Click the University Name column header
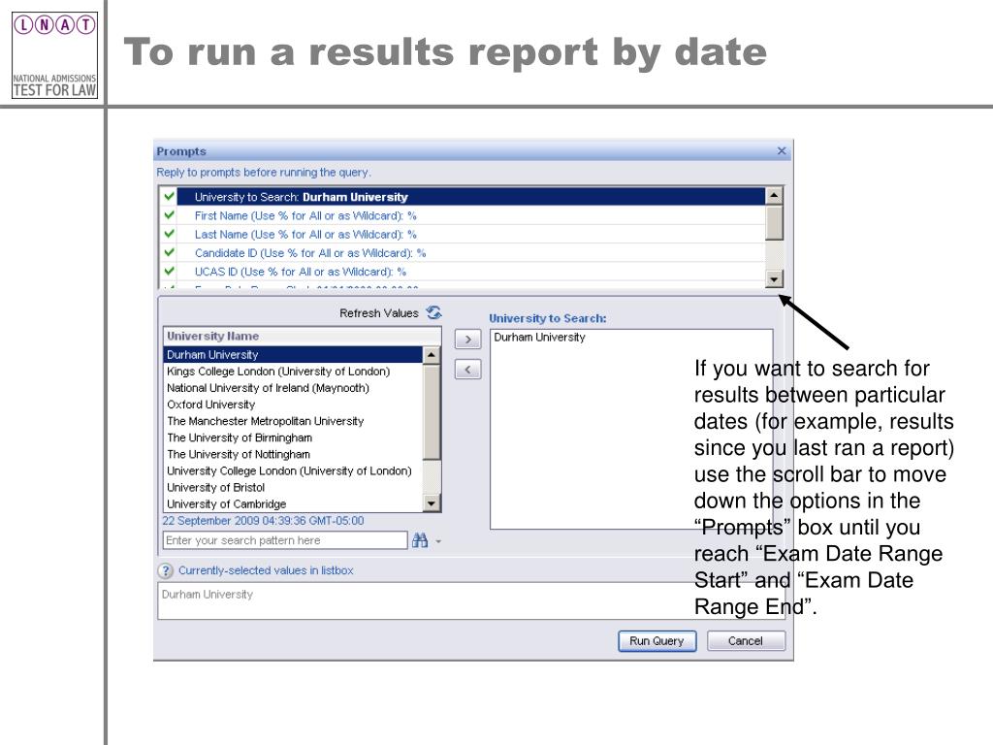Screen dimensions: 993x745 303,337
